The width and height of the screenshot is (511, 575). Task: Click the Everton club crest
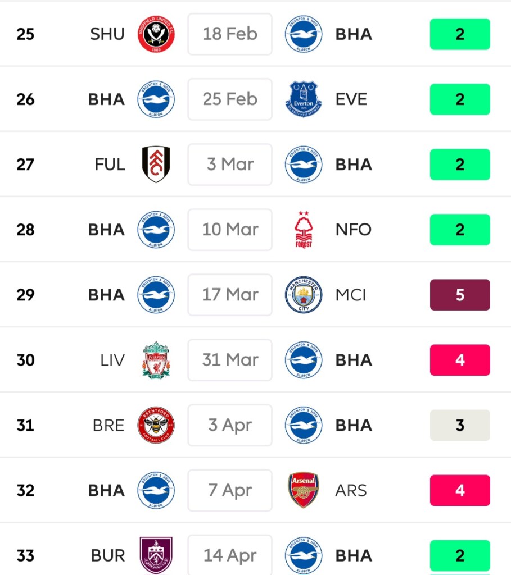click(x=304, y=99)
